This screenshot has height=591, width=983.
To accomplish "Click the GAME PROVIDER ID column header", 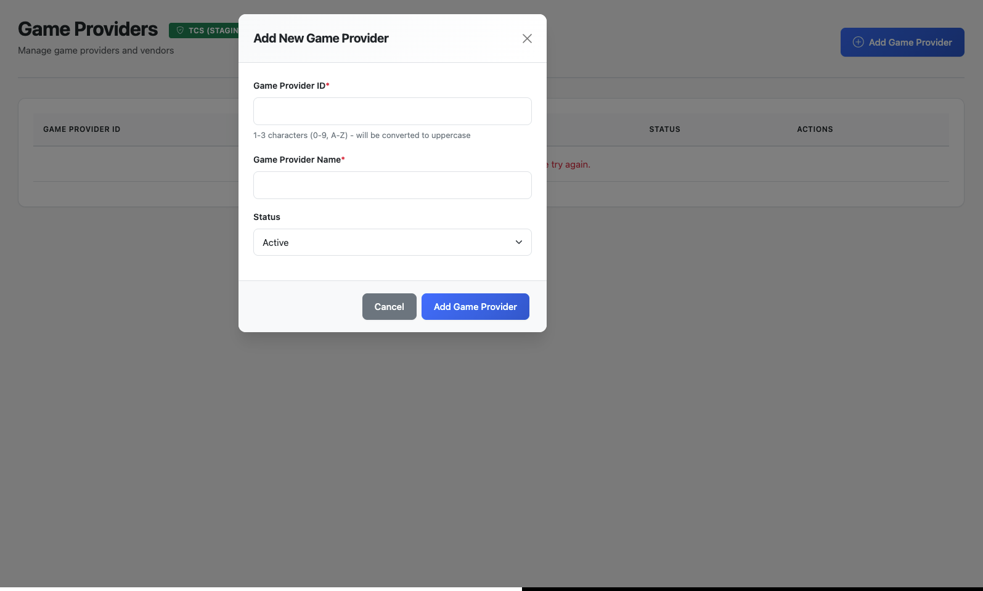I will point(81,129).
